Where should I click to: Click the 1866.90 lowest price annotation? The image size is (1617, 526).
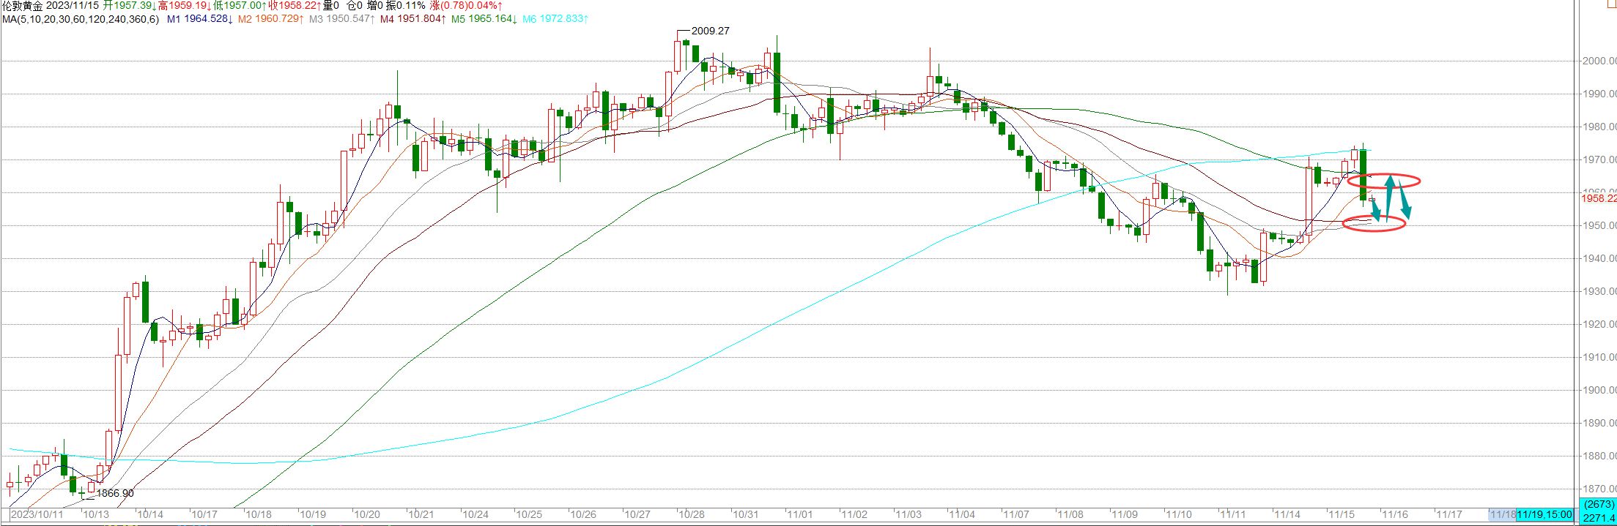(x=115, y=494)
